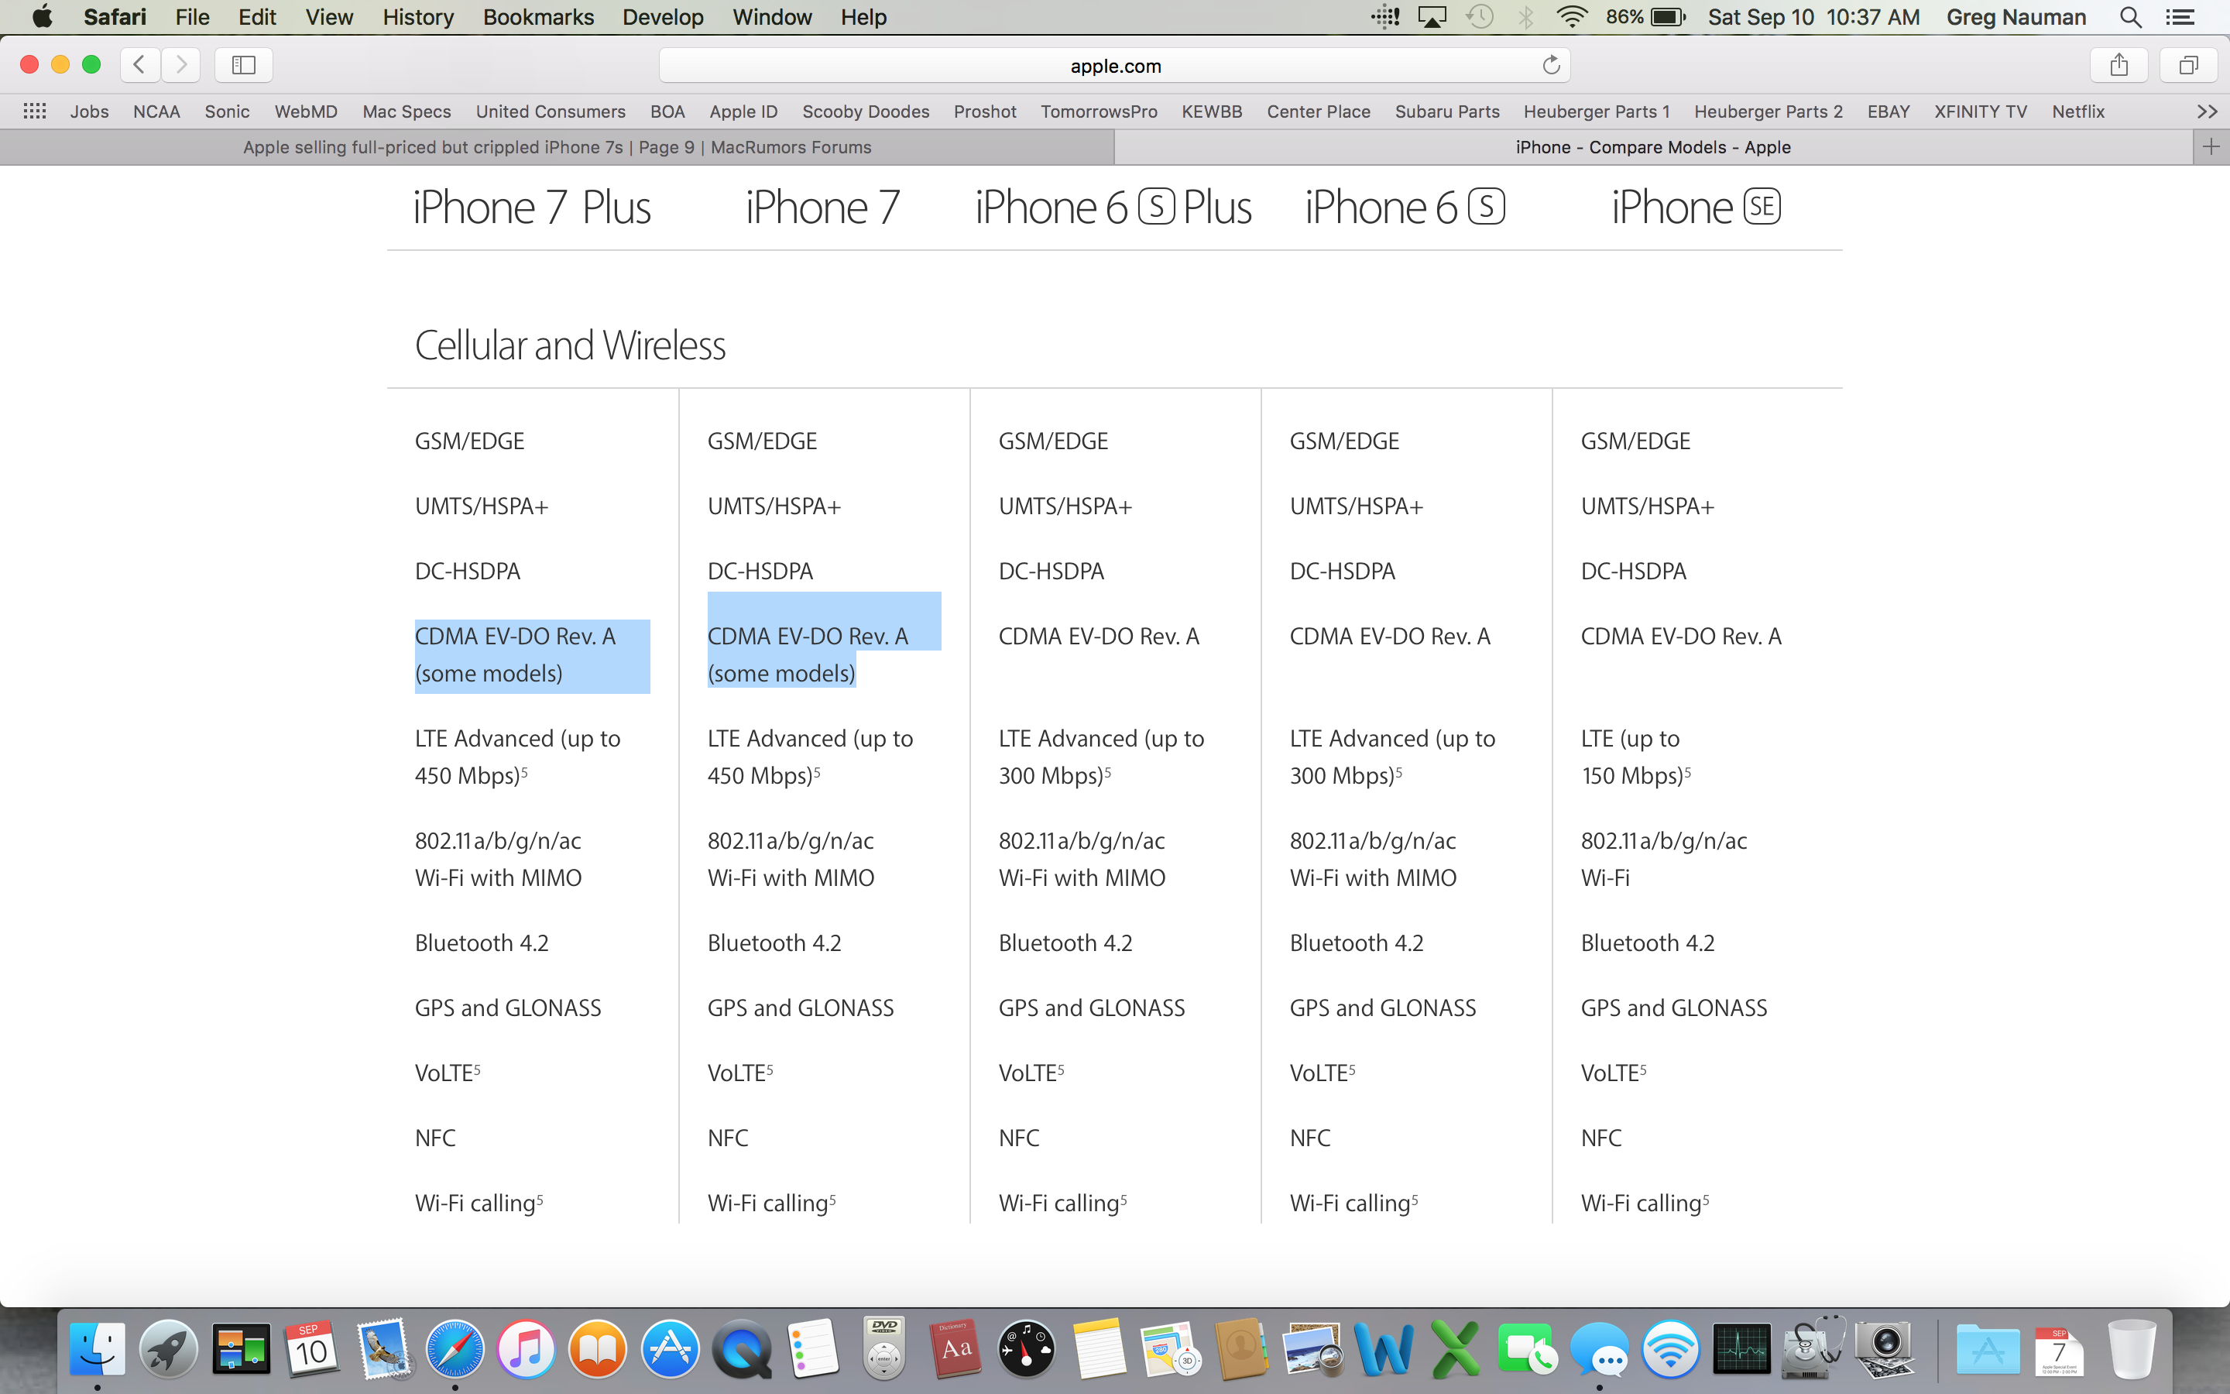Open the File menu
Image resolution: width=2230 pixels, height=1394 pixels.
click(193, 16)
